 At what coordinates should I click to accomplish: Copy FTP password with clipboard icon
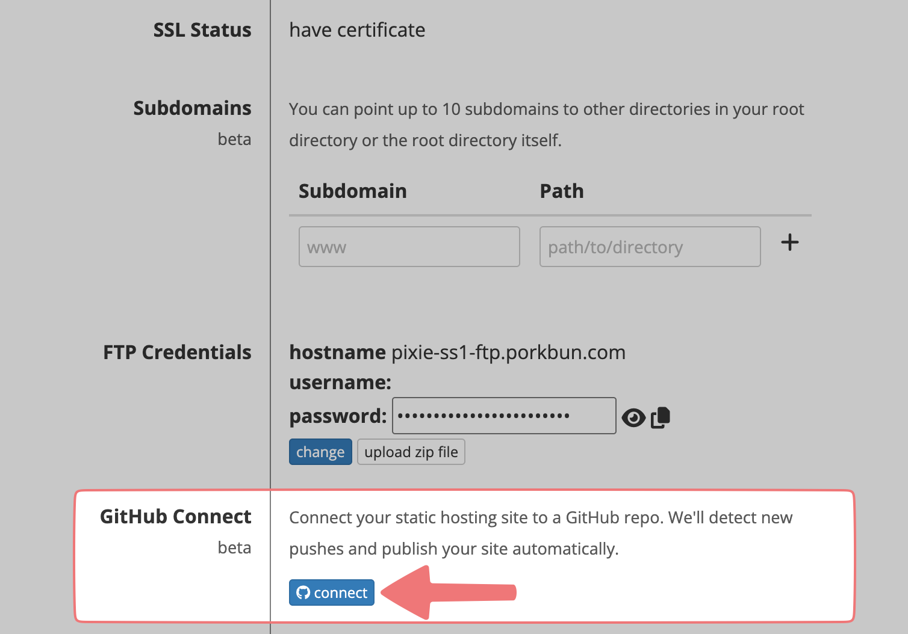click(661, 417)
